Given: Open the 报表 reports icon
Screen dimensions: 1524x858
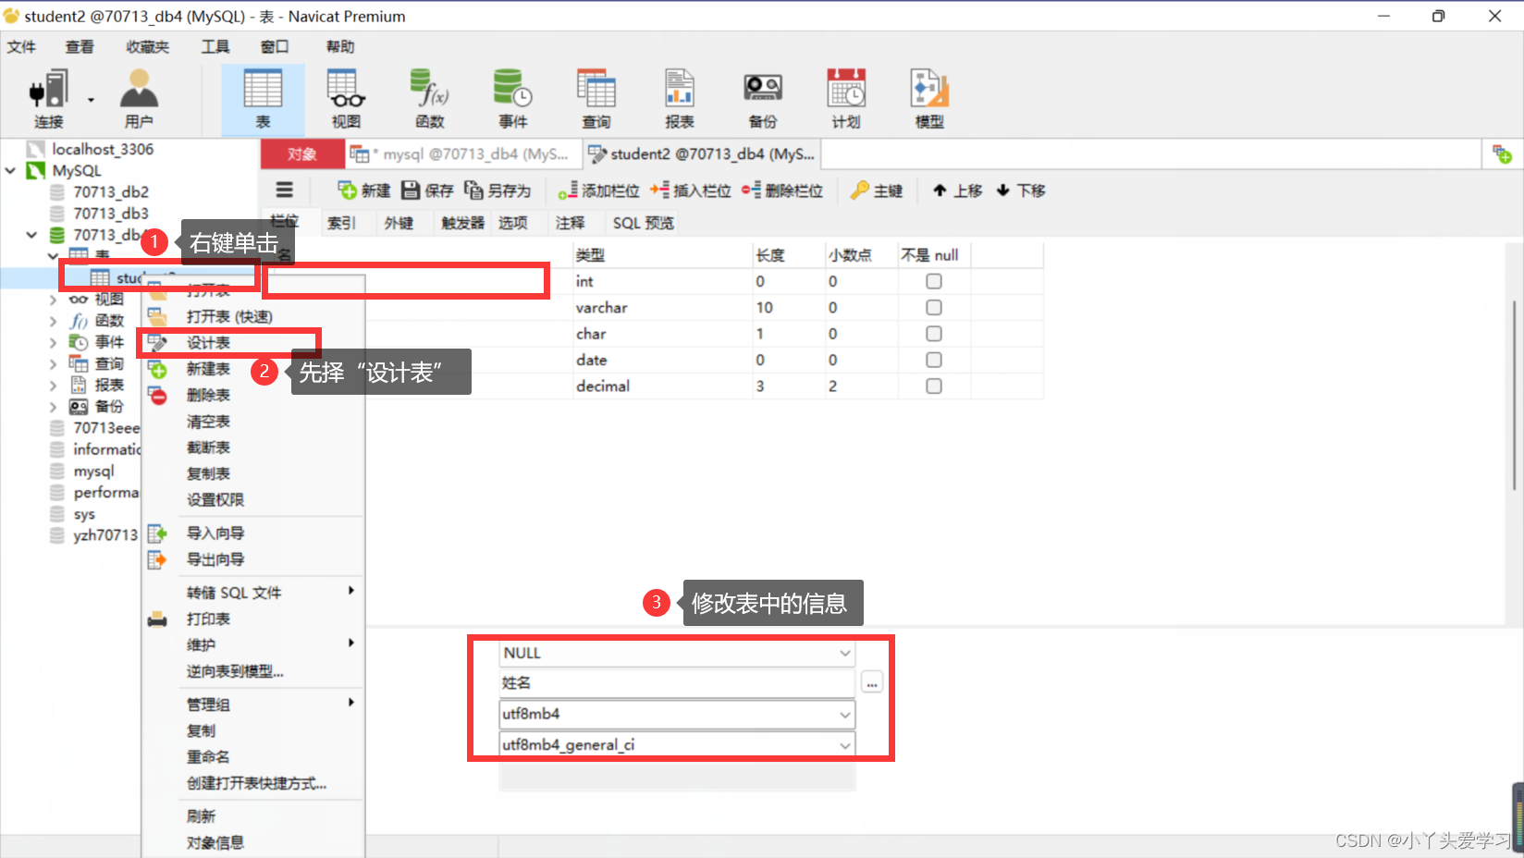Looking at the screenshot, I should click(x=679, y=99).
